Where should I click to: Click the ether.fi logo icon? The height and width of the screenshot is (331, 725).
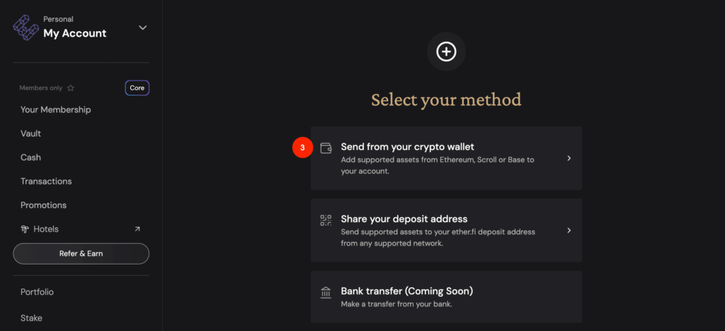[x=26, y=28]
